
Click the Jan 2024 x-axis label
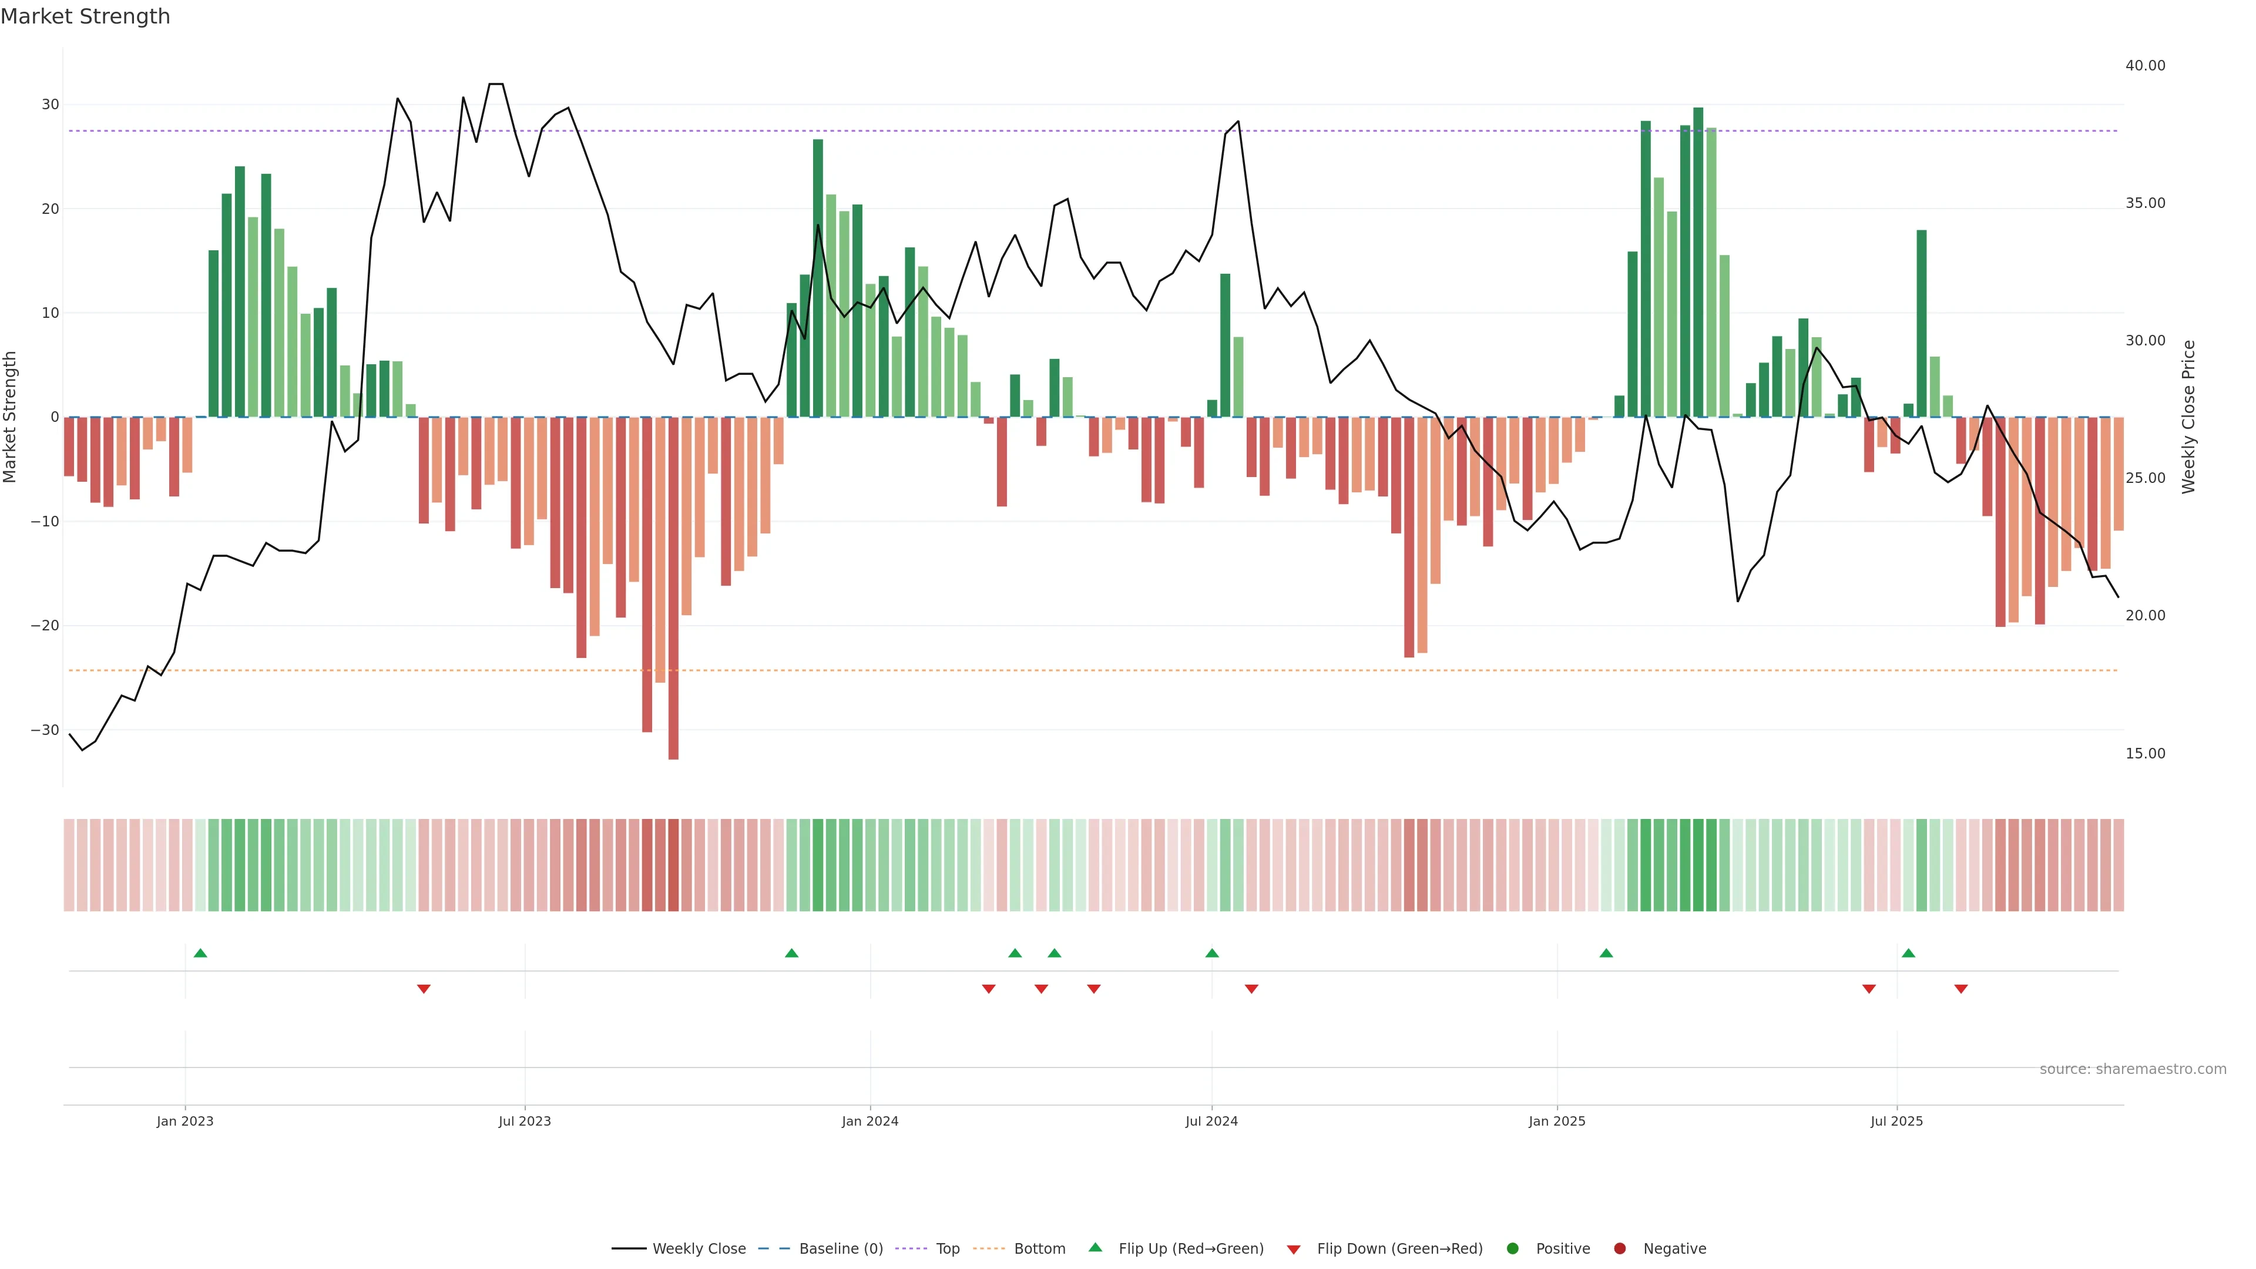[869, 1121]
